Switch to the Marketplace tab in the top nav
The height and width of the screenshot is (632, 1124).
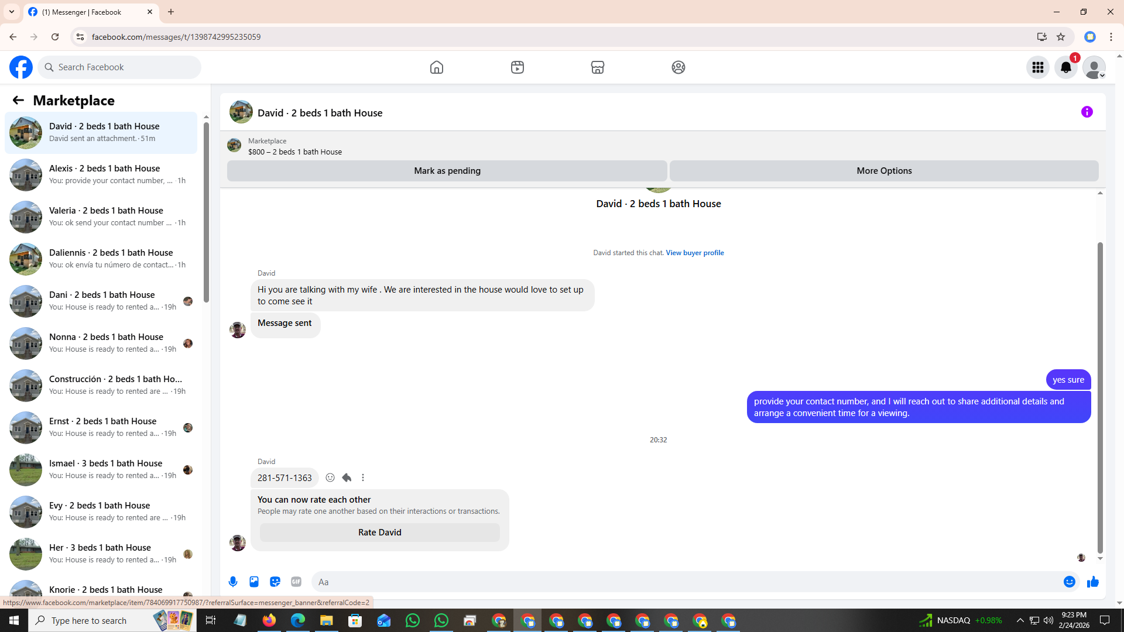pos(597,67)
